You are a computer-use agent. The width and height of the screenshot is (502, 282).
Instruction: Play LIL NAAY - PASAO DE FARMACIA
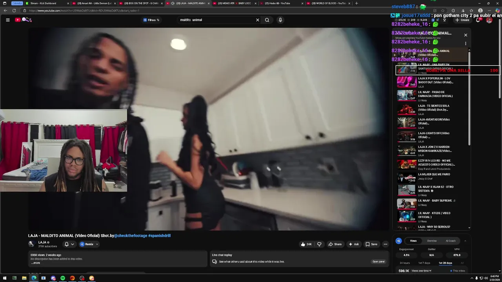431,96
